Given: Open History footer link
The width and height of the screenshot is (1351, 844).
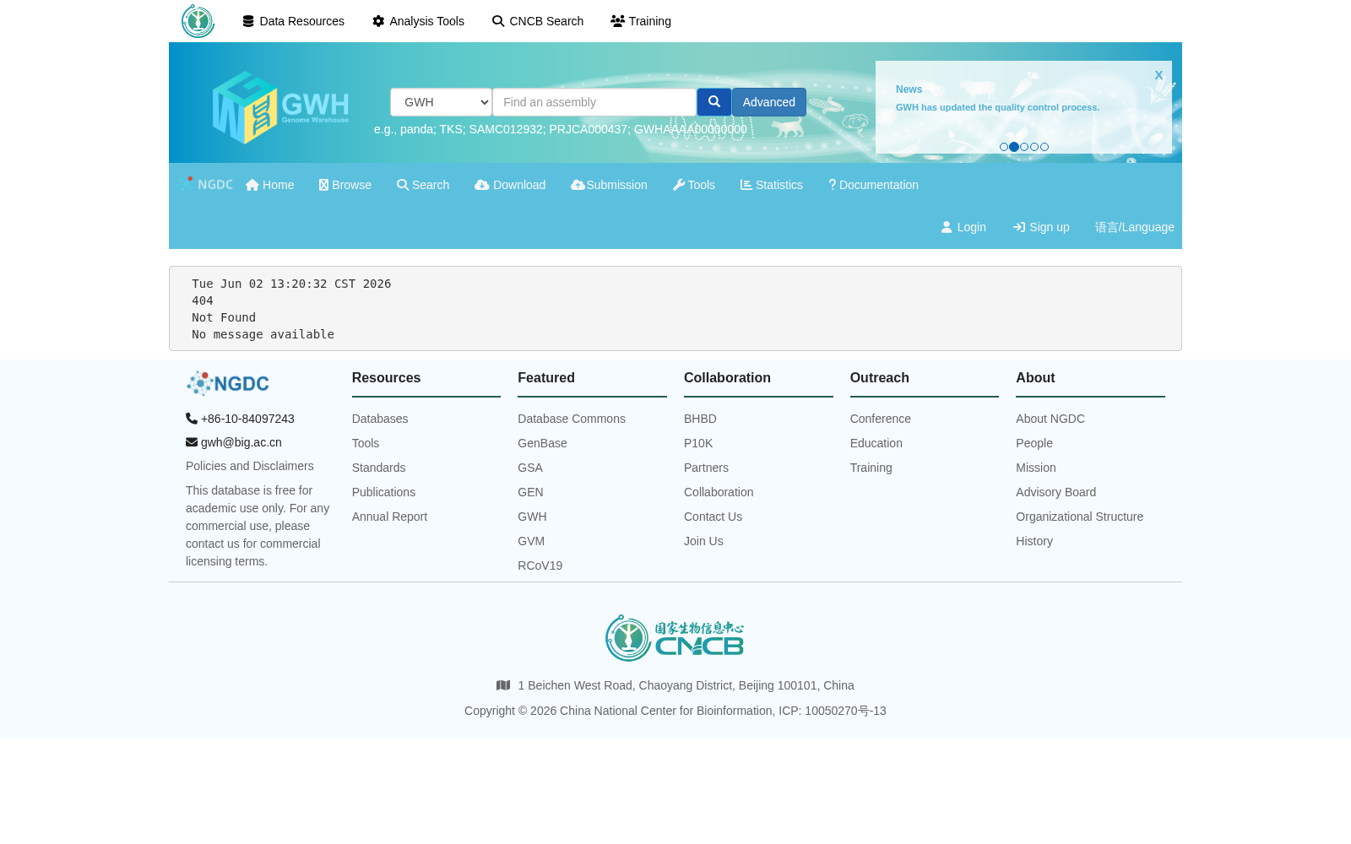Looking at the screenshot, I should [x=1034, y=541].
